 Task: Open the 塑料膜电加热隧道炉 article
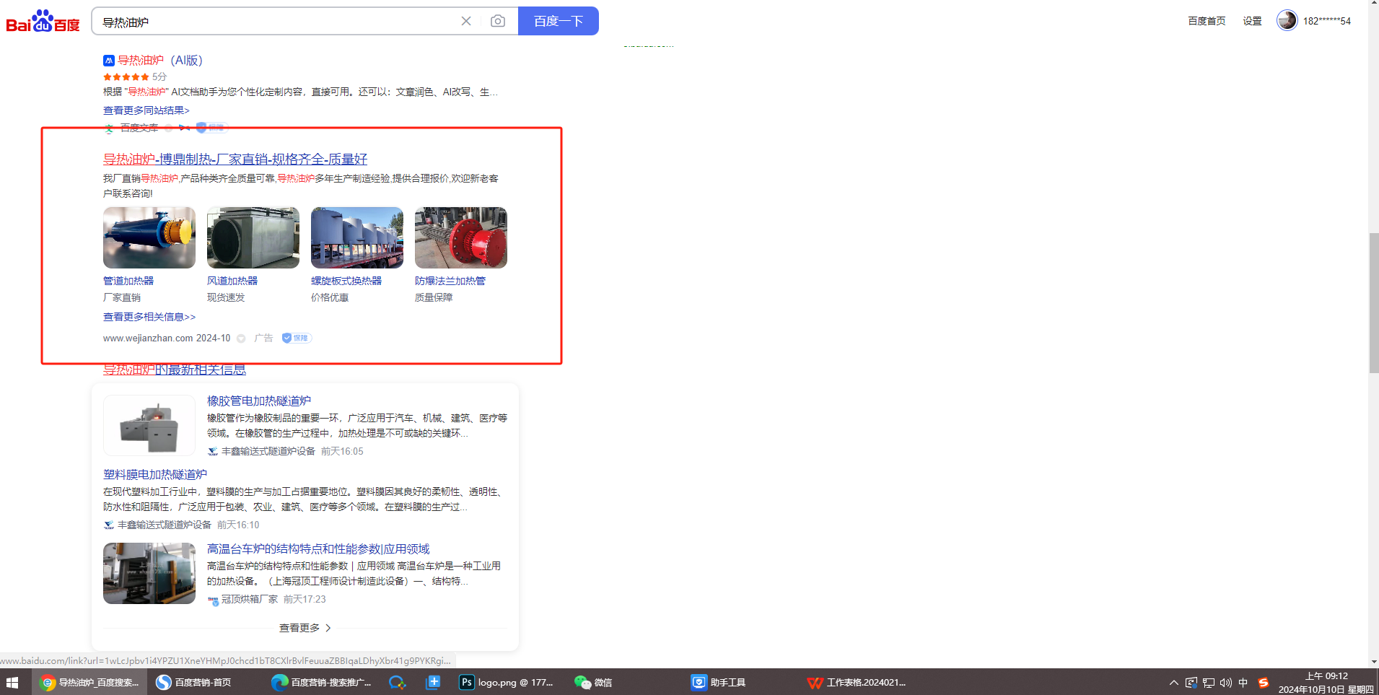pyautogui.click(x=155, y=474)
